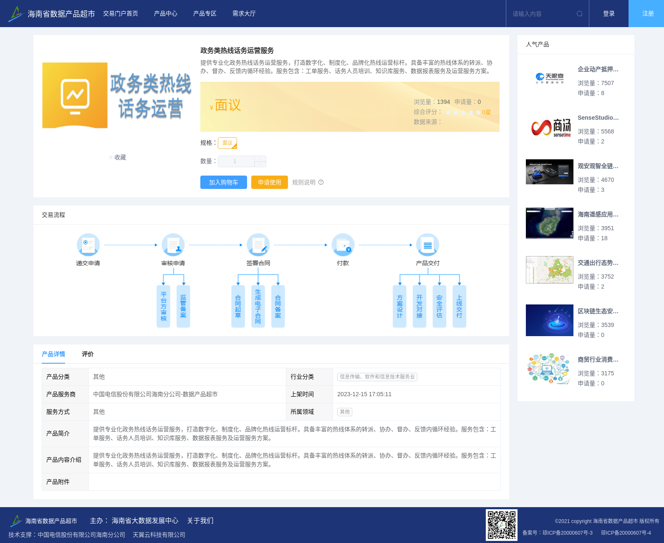Click the 签署合同 process icon
Viewport: 664px width, 543px height.
point(258,245)
